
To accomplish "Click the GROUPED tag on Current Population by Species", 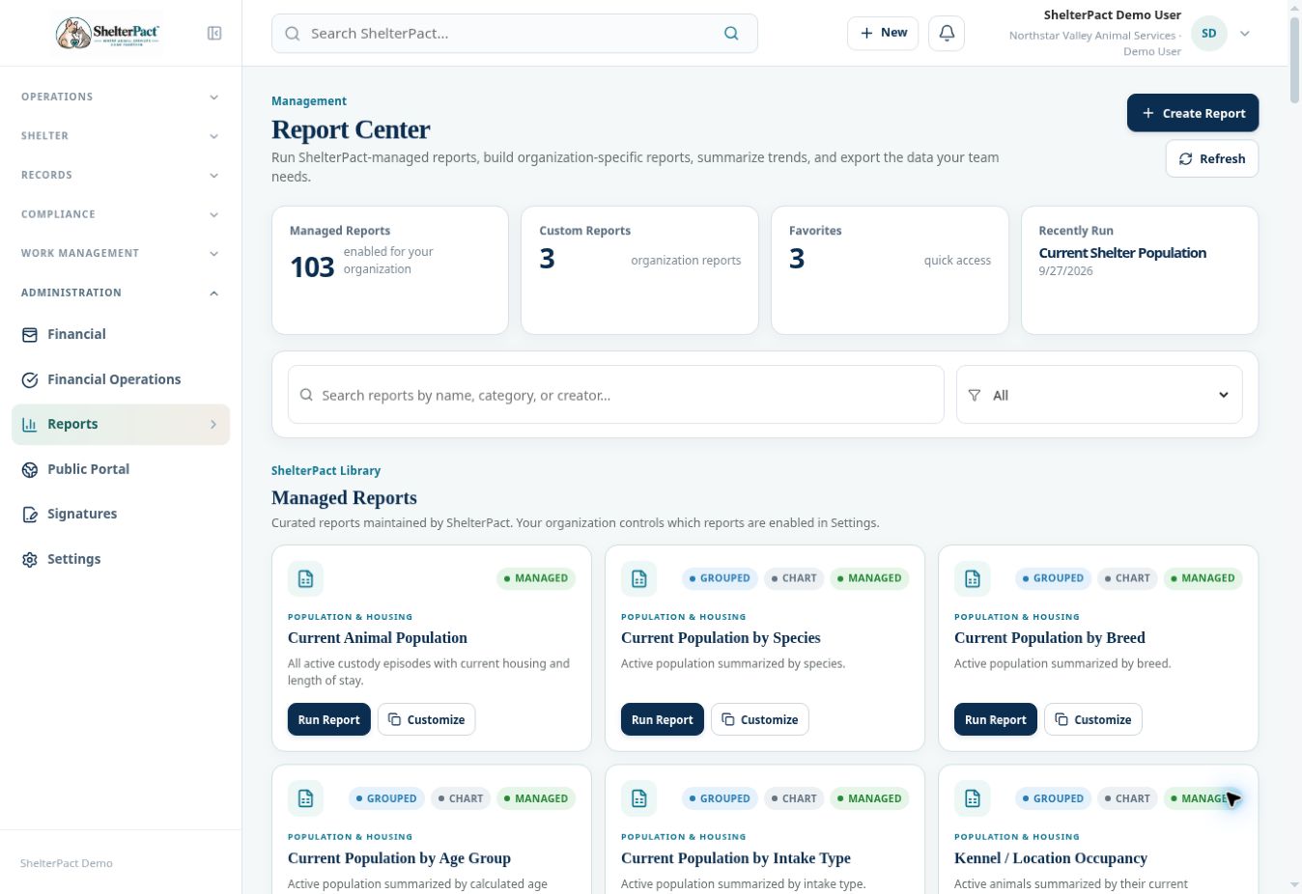I will pos(720,579).
